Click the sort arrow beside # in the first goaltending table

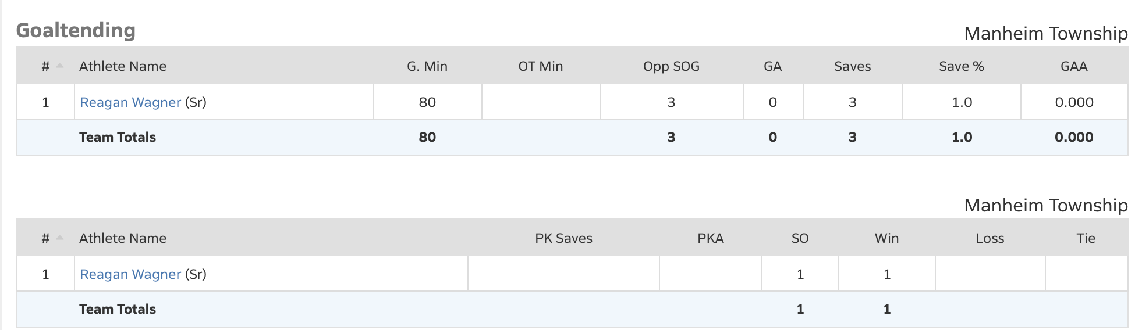click(59, 66)
